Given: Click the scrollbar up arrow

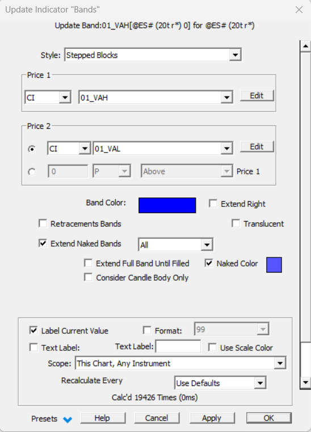Looking at the screenshot, I should coord(305,46).
